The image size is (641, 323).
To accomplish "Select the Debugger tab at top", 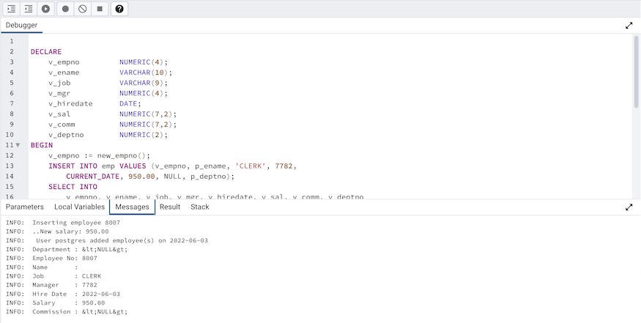I will click(x=21, y=25).
